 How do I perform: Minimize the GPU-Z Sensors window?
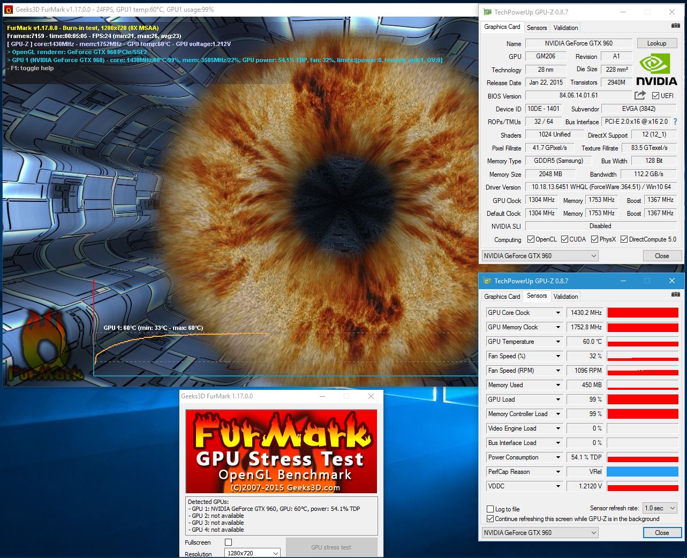tap(623, 281)
